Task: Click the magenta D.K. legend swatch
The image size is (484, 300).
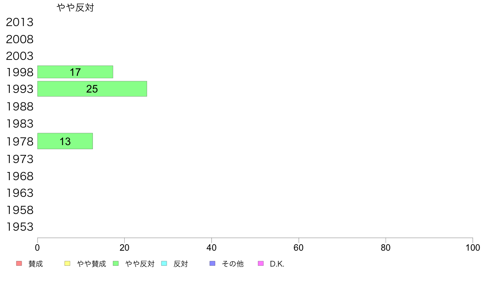Action: pyautogui.click(x=261, y=264)
